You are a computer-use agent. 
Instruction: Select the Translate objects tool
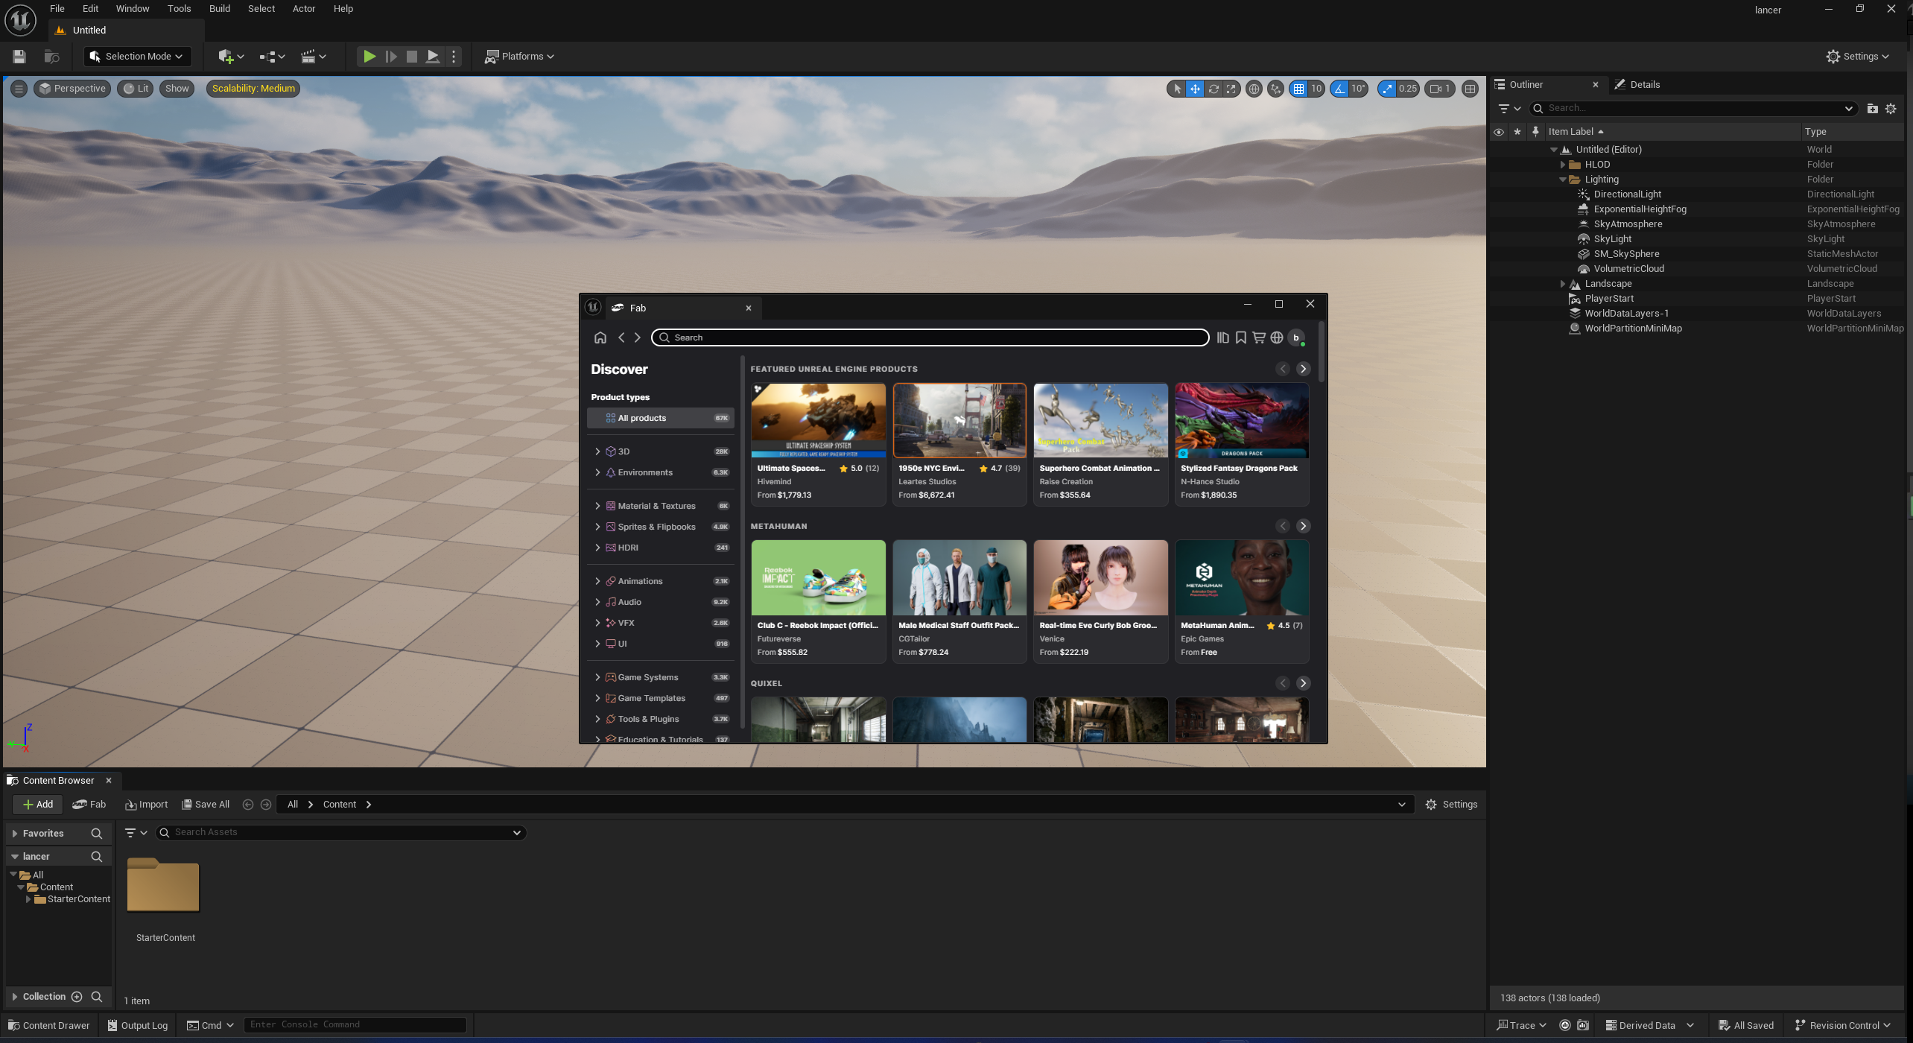1195,89
